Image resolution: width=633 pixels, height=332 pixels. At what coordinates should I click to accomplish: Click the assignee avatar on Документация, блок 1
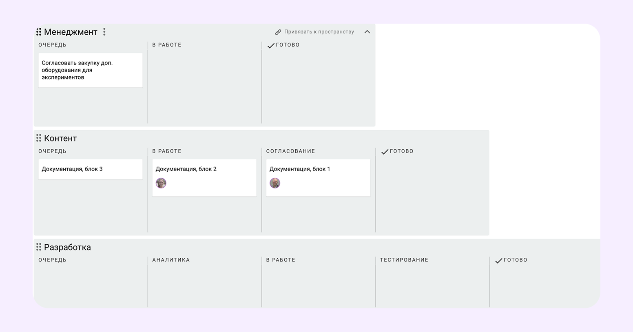275,183
